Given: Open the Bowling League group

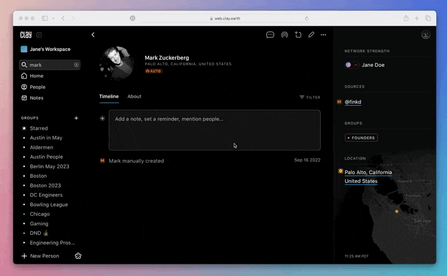Looking at the screenshot, I should 49,205.
